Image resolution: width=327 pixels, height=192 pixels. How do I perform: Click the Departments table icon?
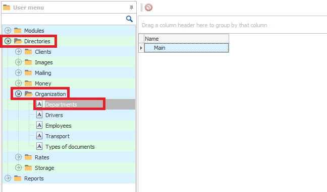pyautogui.click(x=39, y=104)
